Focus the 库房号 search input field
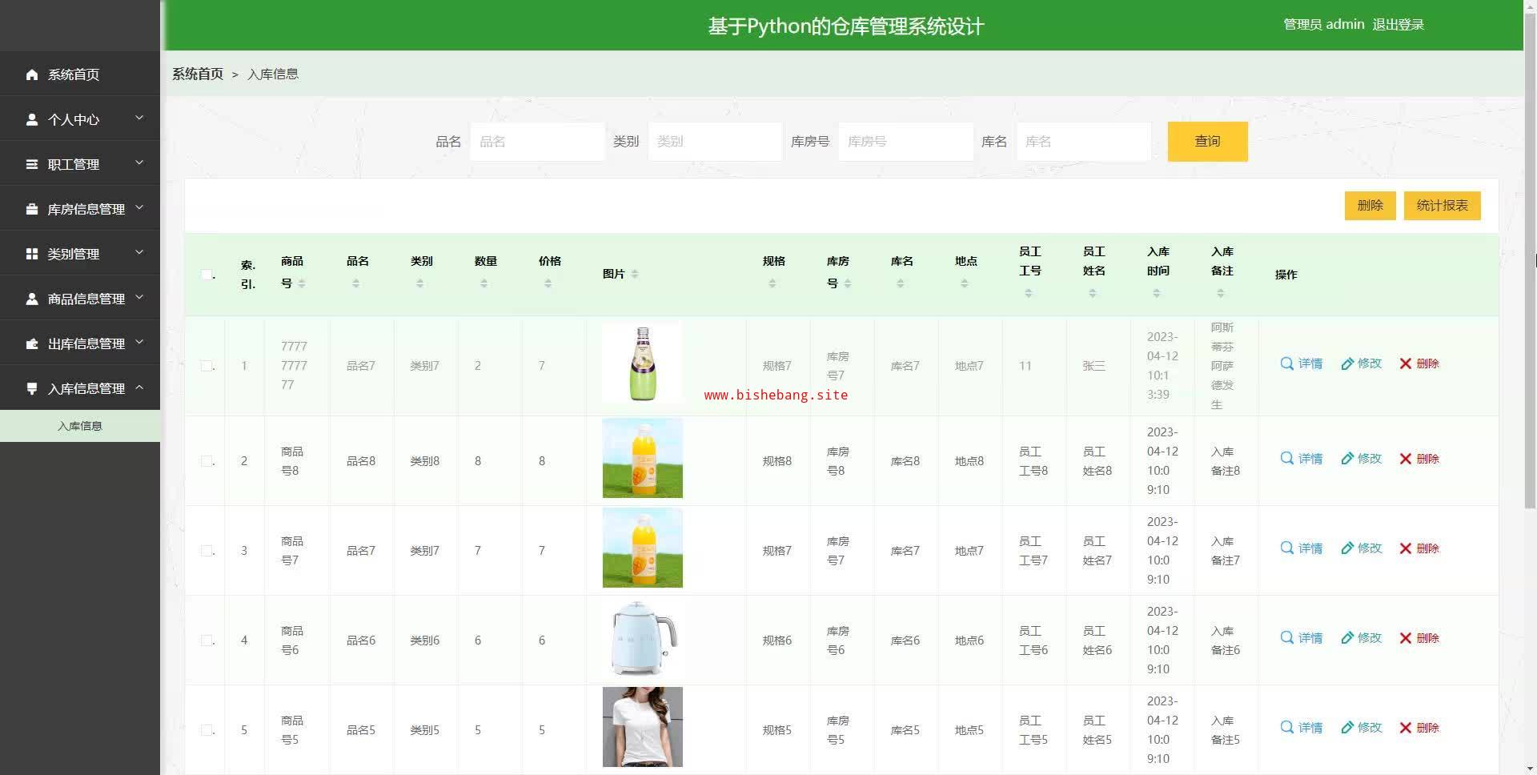1537x775 pixels. click(x=905, y=142)
